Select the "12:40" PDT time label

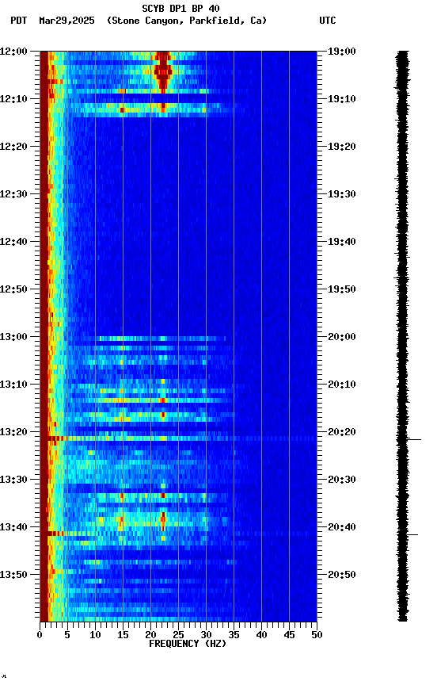pyautogui.click(x=13, y=242)
